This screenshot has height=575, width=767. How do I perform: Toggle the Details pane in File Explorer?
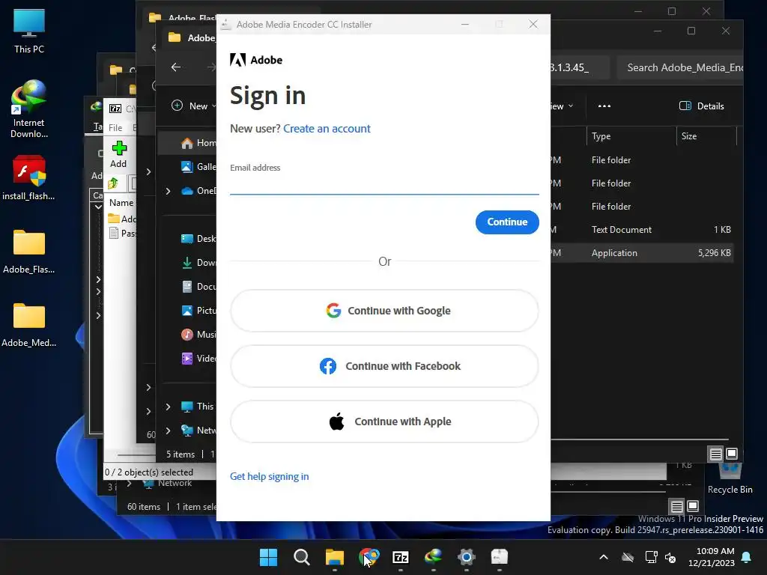701,106
